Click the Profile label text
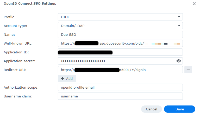This screenshot has height=113, width=199. 10,17
